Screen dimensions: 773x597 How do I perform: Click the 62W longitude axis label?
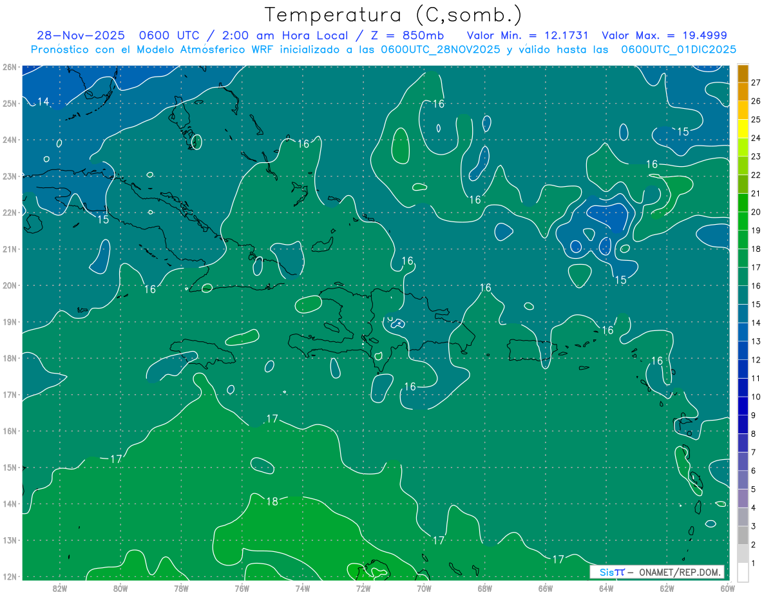[667, 588]
